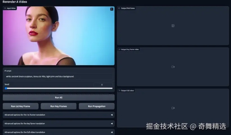231x135 pixels.
Task: Clear the input video with the X icon
Action: click(x=112, y=9)
